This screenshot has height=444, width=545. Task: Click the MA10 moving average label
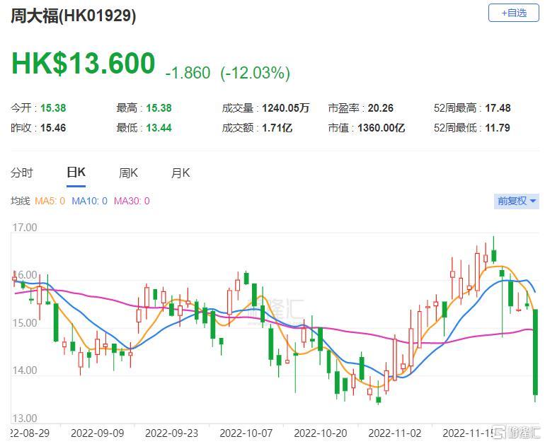[x=89, y=201]
